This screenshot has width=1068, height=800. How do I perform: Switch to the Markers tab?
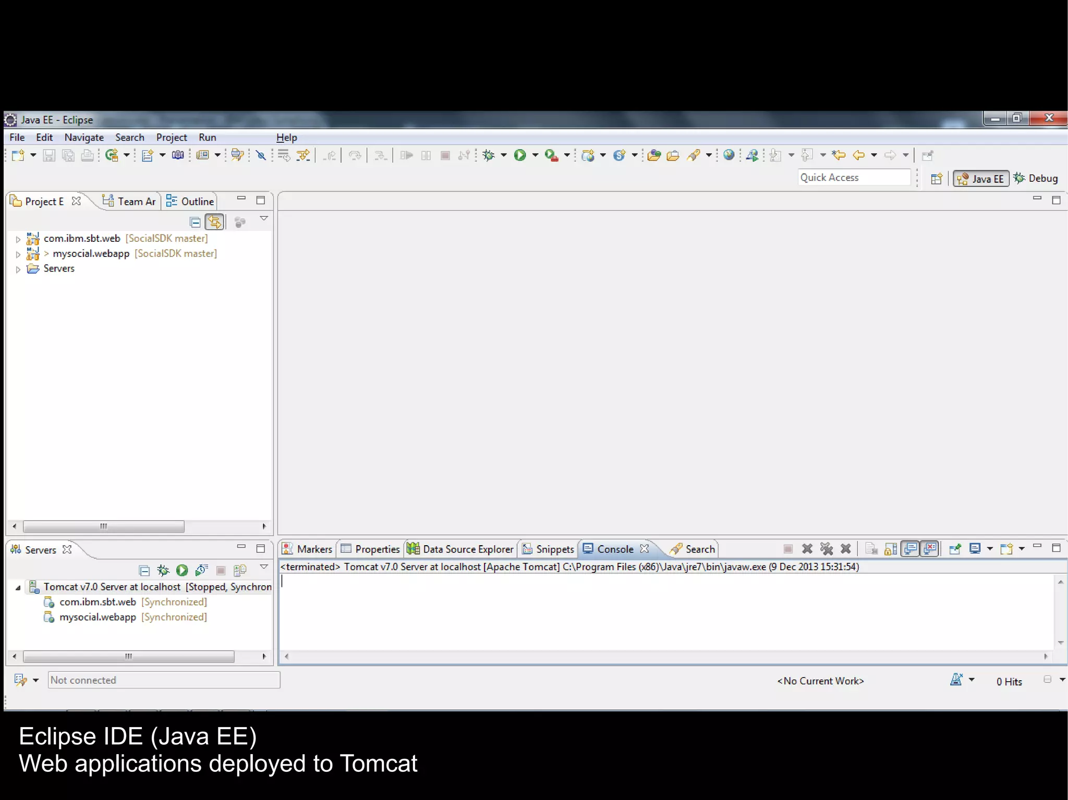click(x=307, y=549)
